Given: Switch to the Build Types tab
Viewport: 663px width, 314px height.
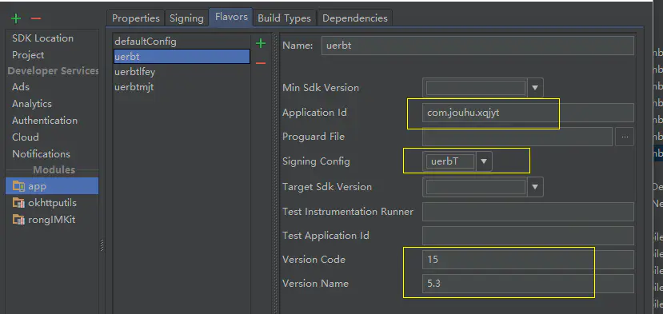Looking at the screenshot, I should (x=284, y=18).
